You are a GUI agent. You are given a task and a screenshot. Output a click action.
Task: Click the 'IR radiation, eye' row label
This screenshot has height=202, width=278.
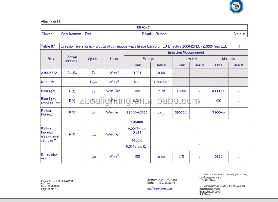coord(50,156)
